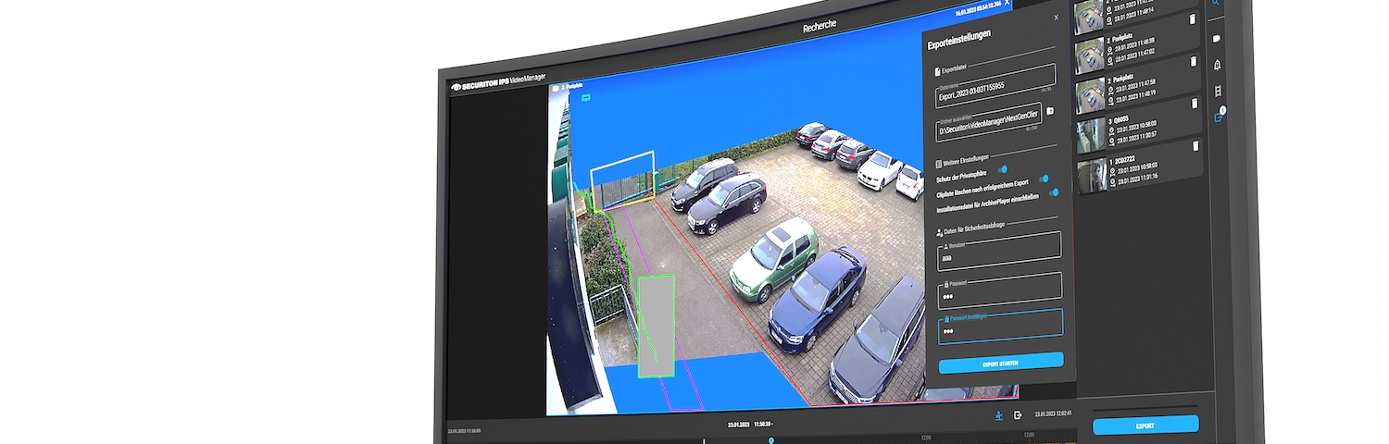Delete the 2CD2722 clip with trash icon

(x=1195, y=145)
